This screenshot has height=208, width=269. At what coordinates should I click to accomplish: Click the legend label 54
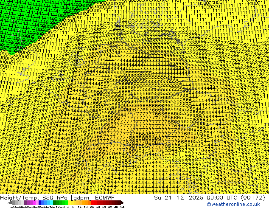click(122, 207)
